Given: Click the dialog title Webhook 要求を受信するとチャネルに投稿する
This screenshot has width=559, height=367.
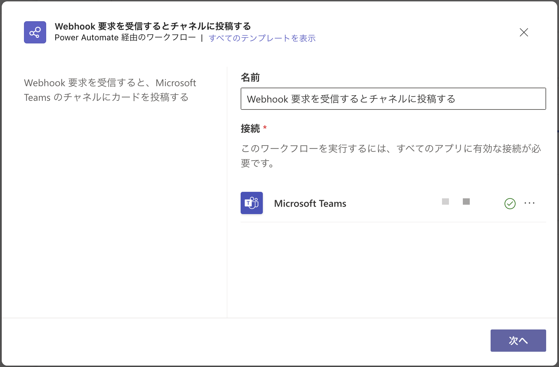Looking at the screenshot, I should coord(153,26).
